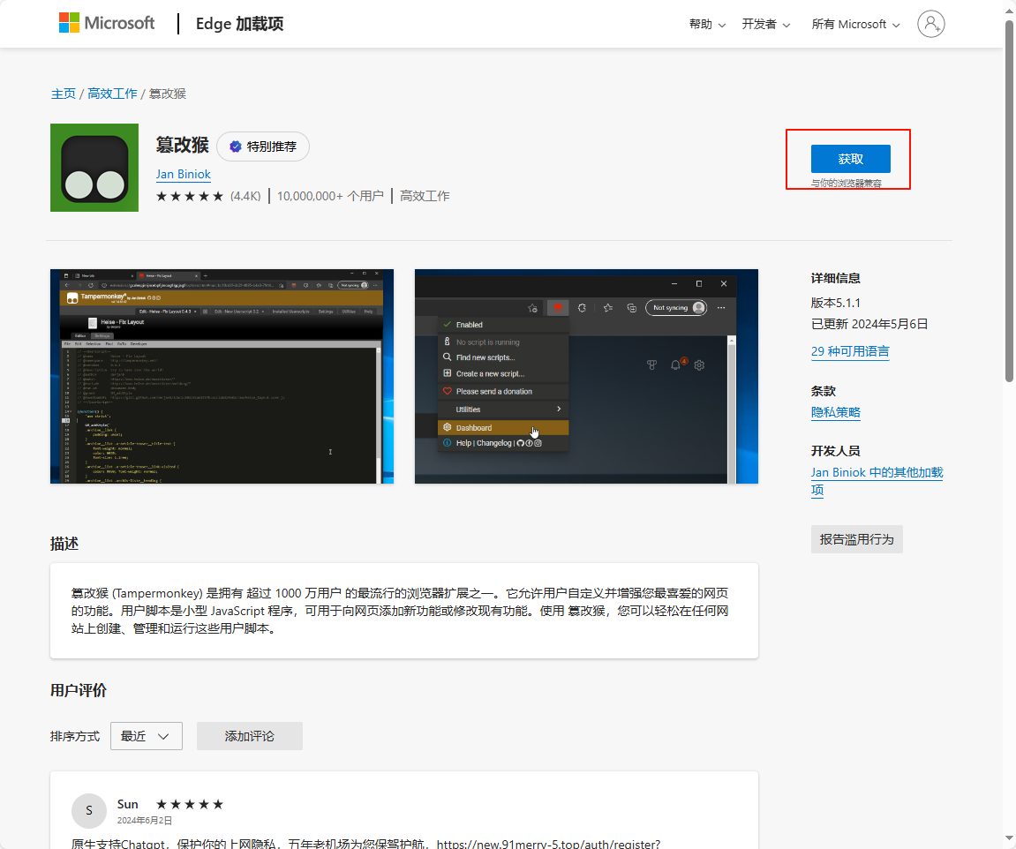
Task: Go to 高效工作 breadcrumb
Action: pos(112,94)
